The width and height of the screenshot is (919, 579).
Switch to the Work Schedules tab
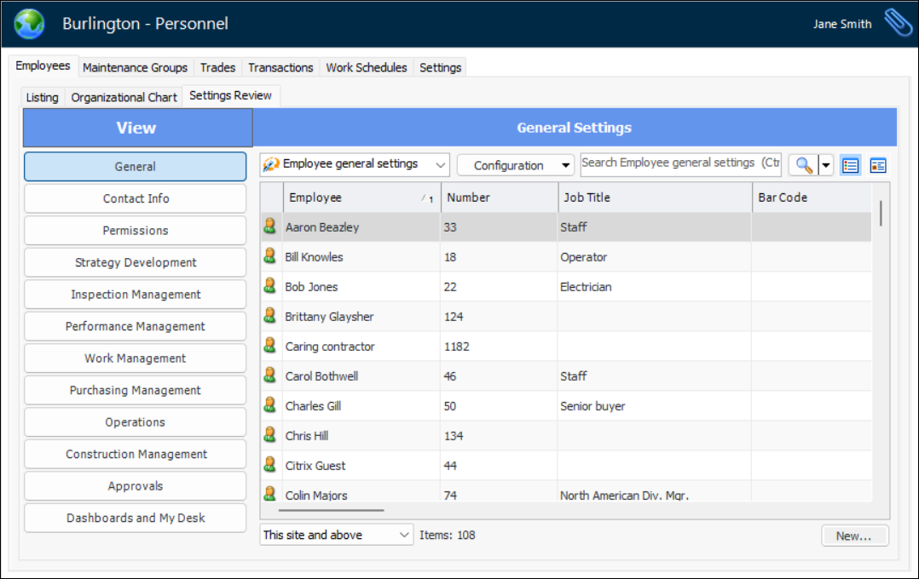tap(367, 67)
